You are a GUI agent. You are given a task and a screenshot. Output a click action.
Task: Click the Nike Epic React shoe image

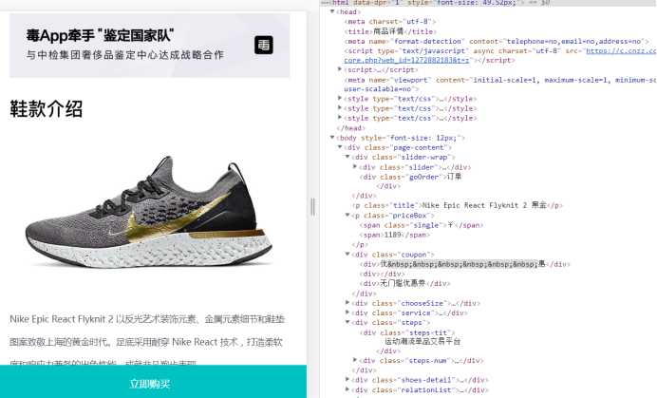(149, 212)
